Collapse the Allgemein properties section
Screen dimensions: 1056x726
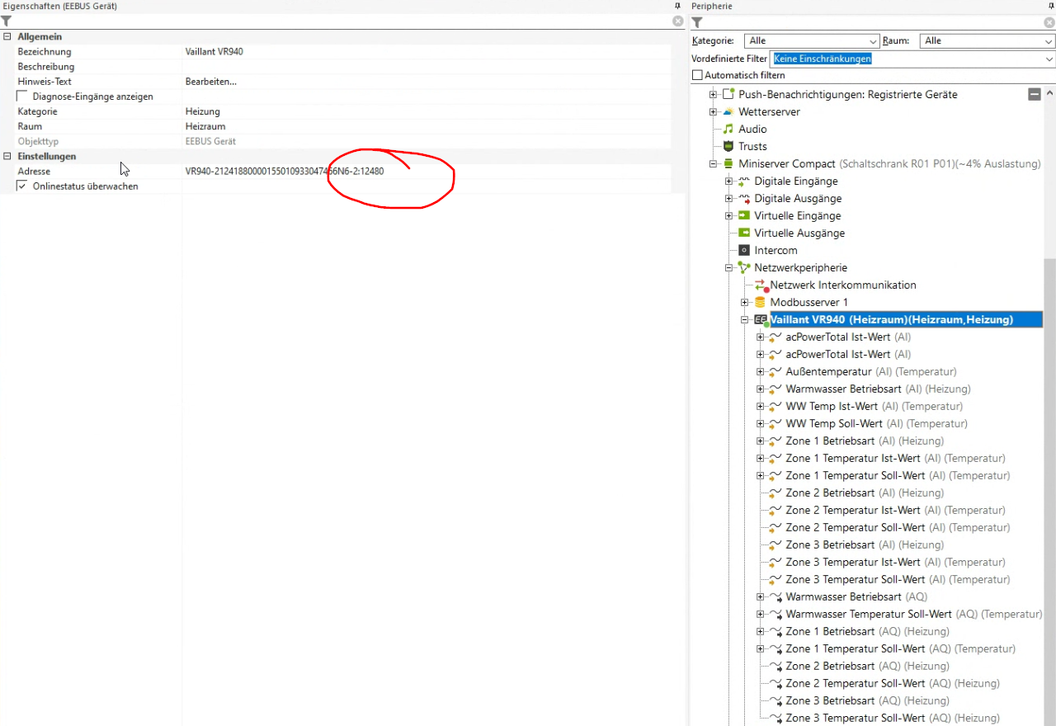click(x=7, y=37)
